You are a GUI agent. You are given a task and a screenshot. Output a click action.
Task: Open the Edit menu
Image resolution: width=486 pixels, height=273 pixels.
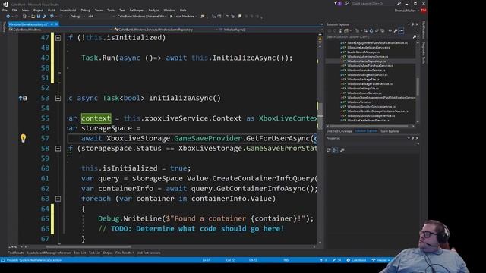[x=14, y=10]
